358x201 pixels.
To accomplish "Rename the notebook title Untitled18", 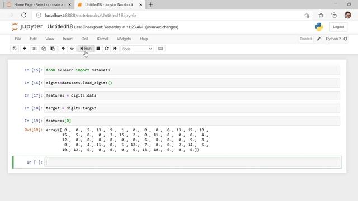I will [x=60, y=27].
